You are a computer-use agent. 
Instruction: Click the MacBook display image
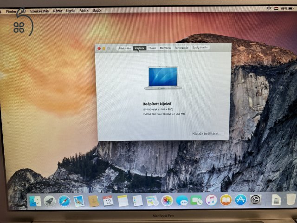(163, 78)
